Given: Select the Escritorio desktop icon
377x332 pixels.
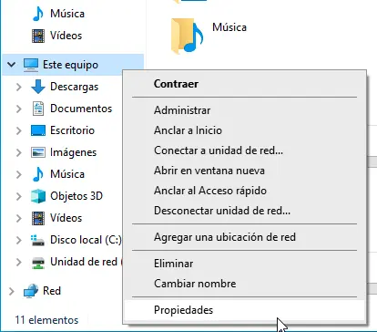Looking at the screenshot, I should [38, 130].
